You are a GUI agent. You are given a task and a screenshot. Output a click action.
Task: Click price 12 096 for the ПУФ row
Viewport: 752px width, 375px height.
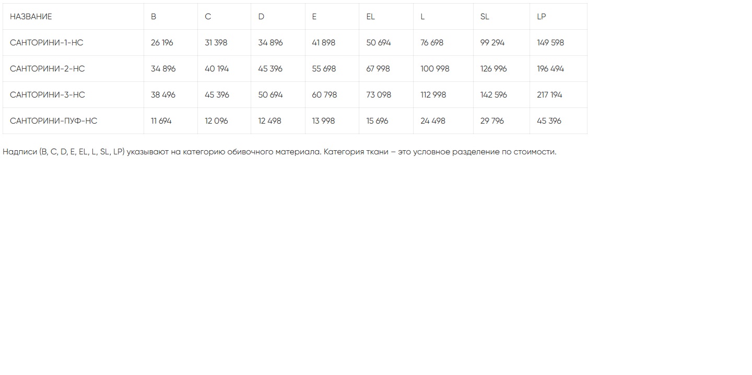coord(216,121)
